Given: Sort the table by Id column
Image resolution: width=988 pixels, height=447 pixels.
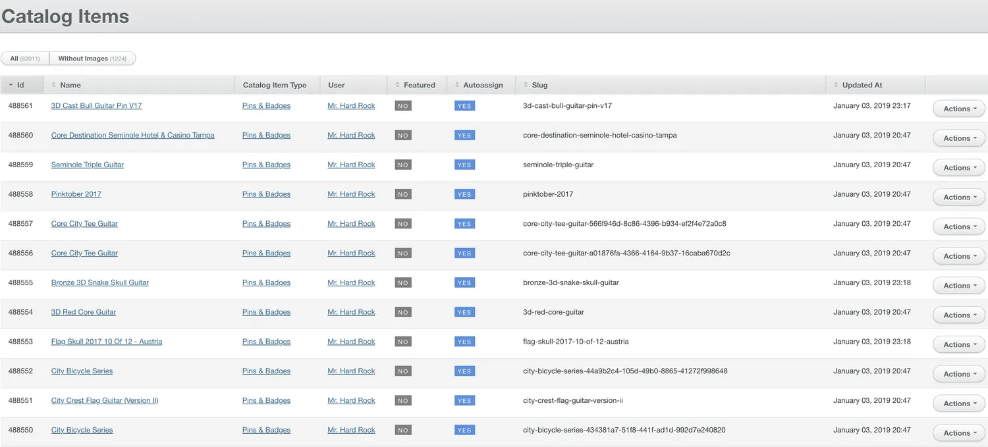Looking at the screenshot, I should pos(20,85).
